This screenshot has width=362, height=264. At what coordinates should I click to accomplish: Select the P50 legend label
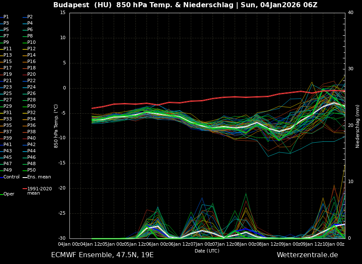[31, 170]
